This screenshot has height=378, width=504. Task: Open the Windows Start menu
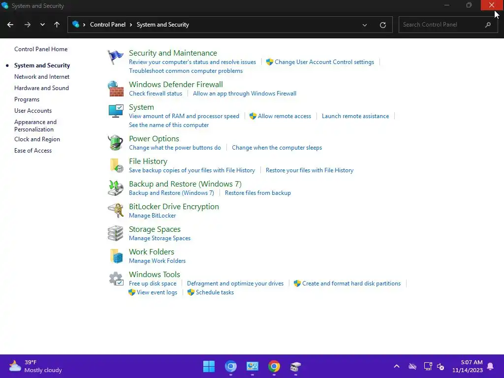[x=209, y=366]
